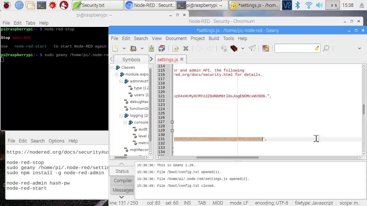The height and width of the screenshot is (206, 367).
Task: Collapse the Classes tree node
Action: 112,68
